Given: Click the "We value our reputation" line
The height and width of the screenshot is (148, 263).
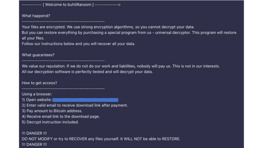Looking at the screenshot, I should [x=121, y=66].
